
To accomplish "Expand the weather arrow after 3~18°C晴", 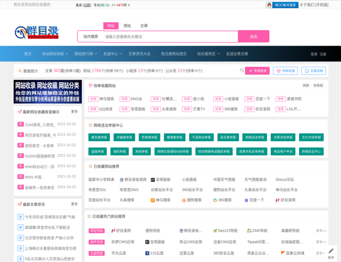I will [x=129, y=5].
